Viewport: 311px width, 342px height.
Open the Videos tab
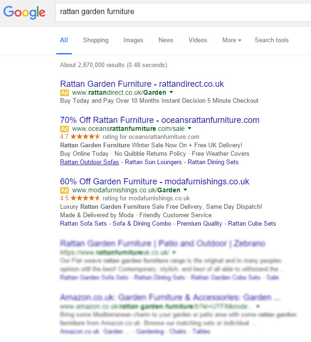(197, 40)
